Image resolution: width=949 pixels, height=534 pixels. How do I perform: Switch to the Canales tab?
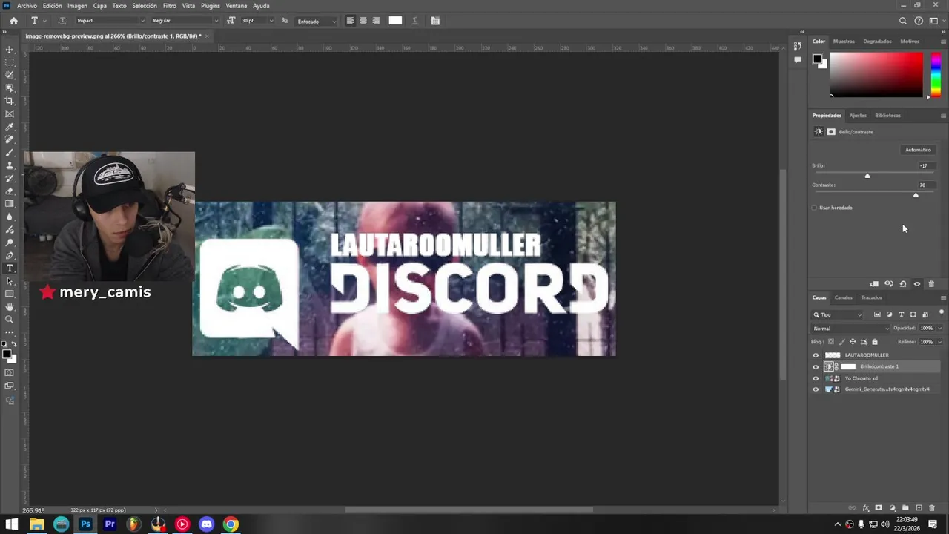[844, 297]
